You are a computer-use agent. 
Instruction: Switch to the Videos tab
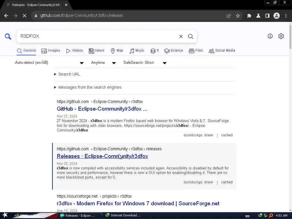74,51
